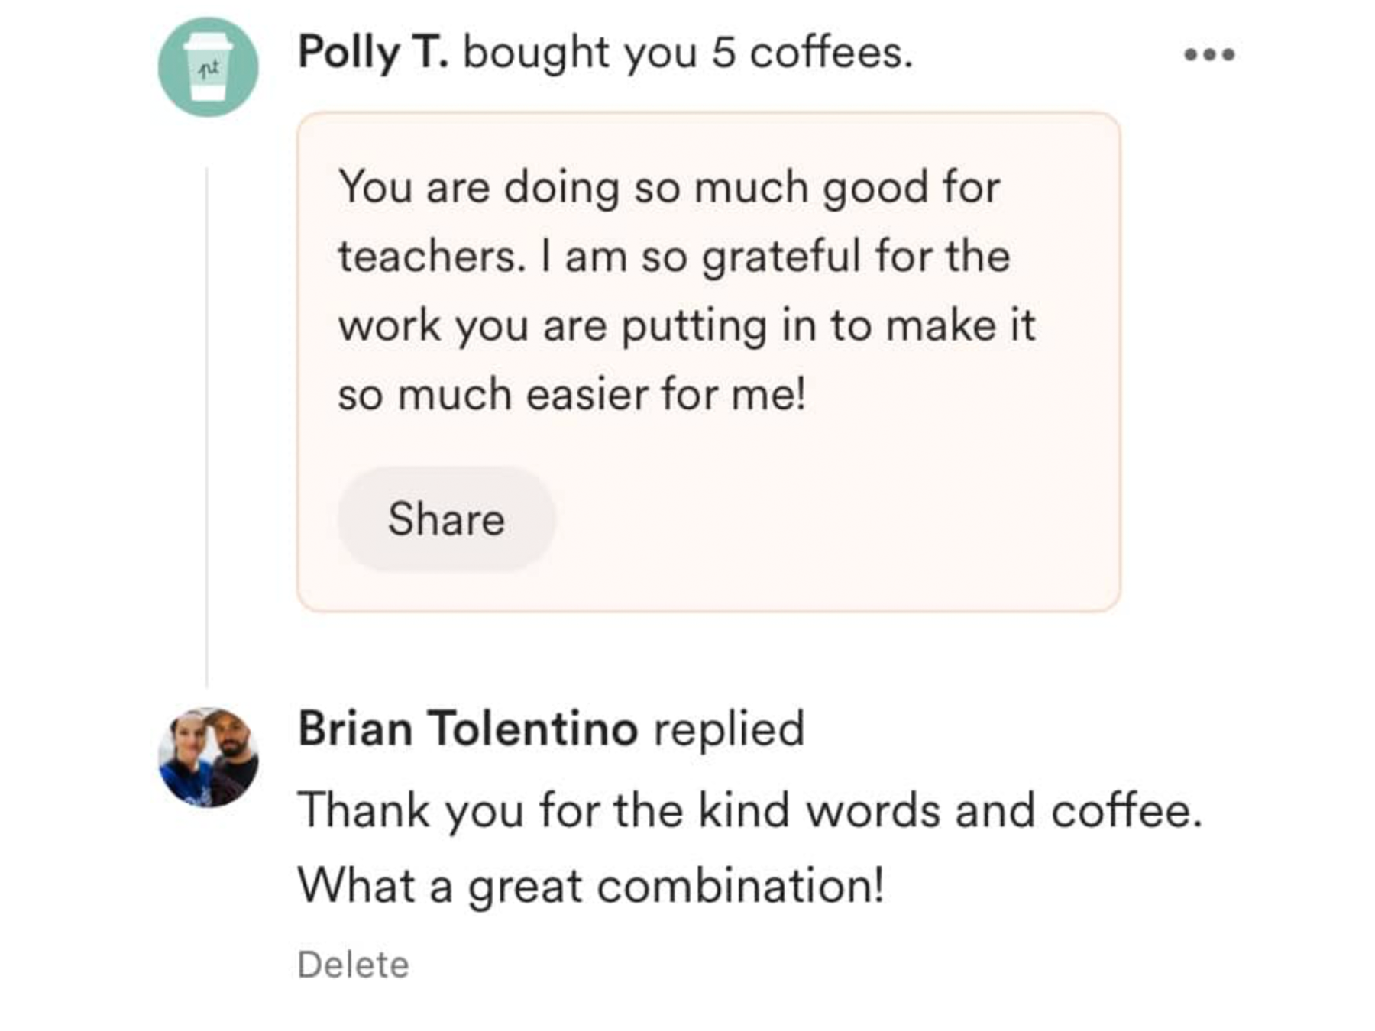Click the number 5 in the header
The image size is (1375, 1031).
click(x=723, y=53)
